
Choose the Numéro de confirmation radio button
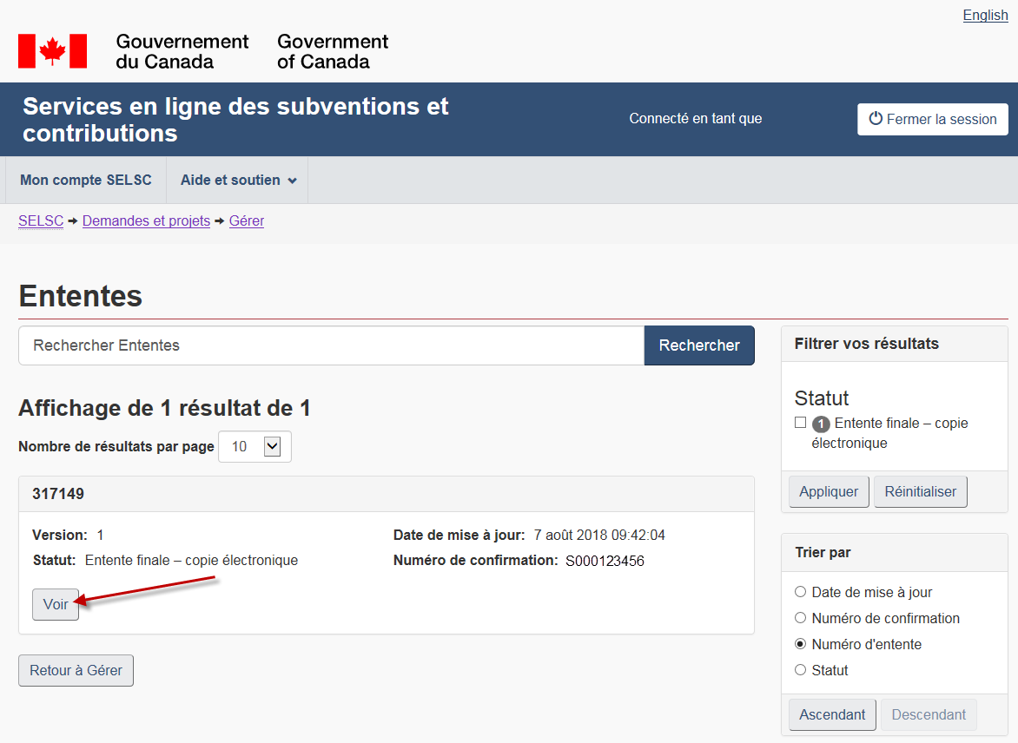pos(801,618)
